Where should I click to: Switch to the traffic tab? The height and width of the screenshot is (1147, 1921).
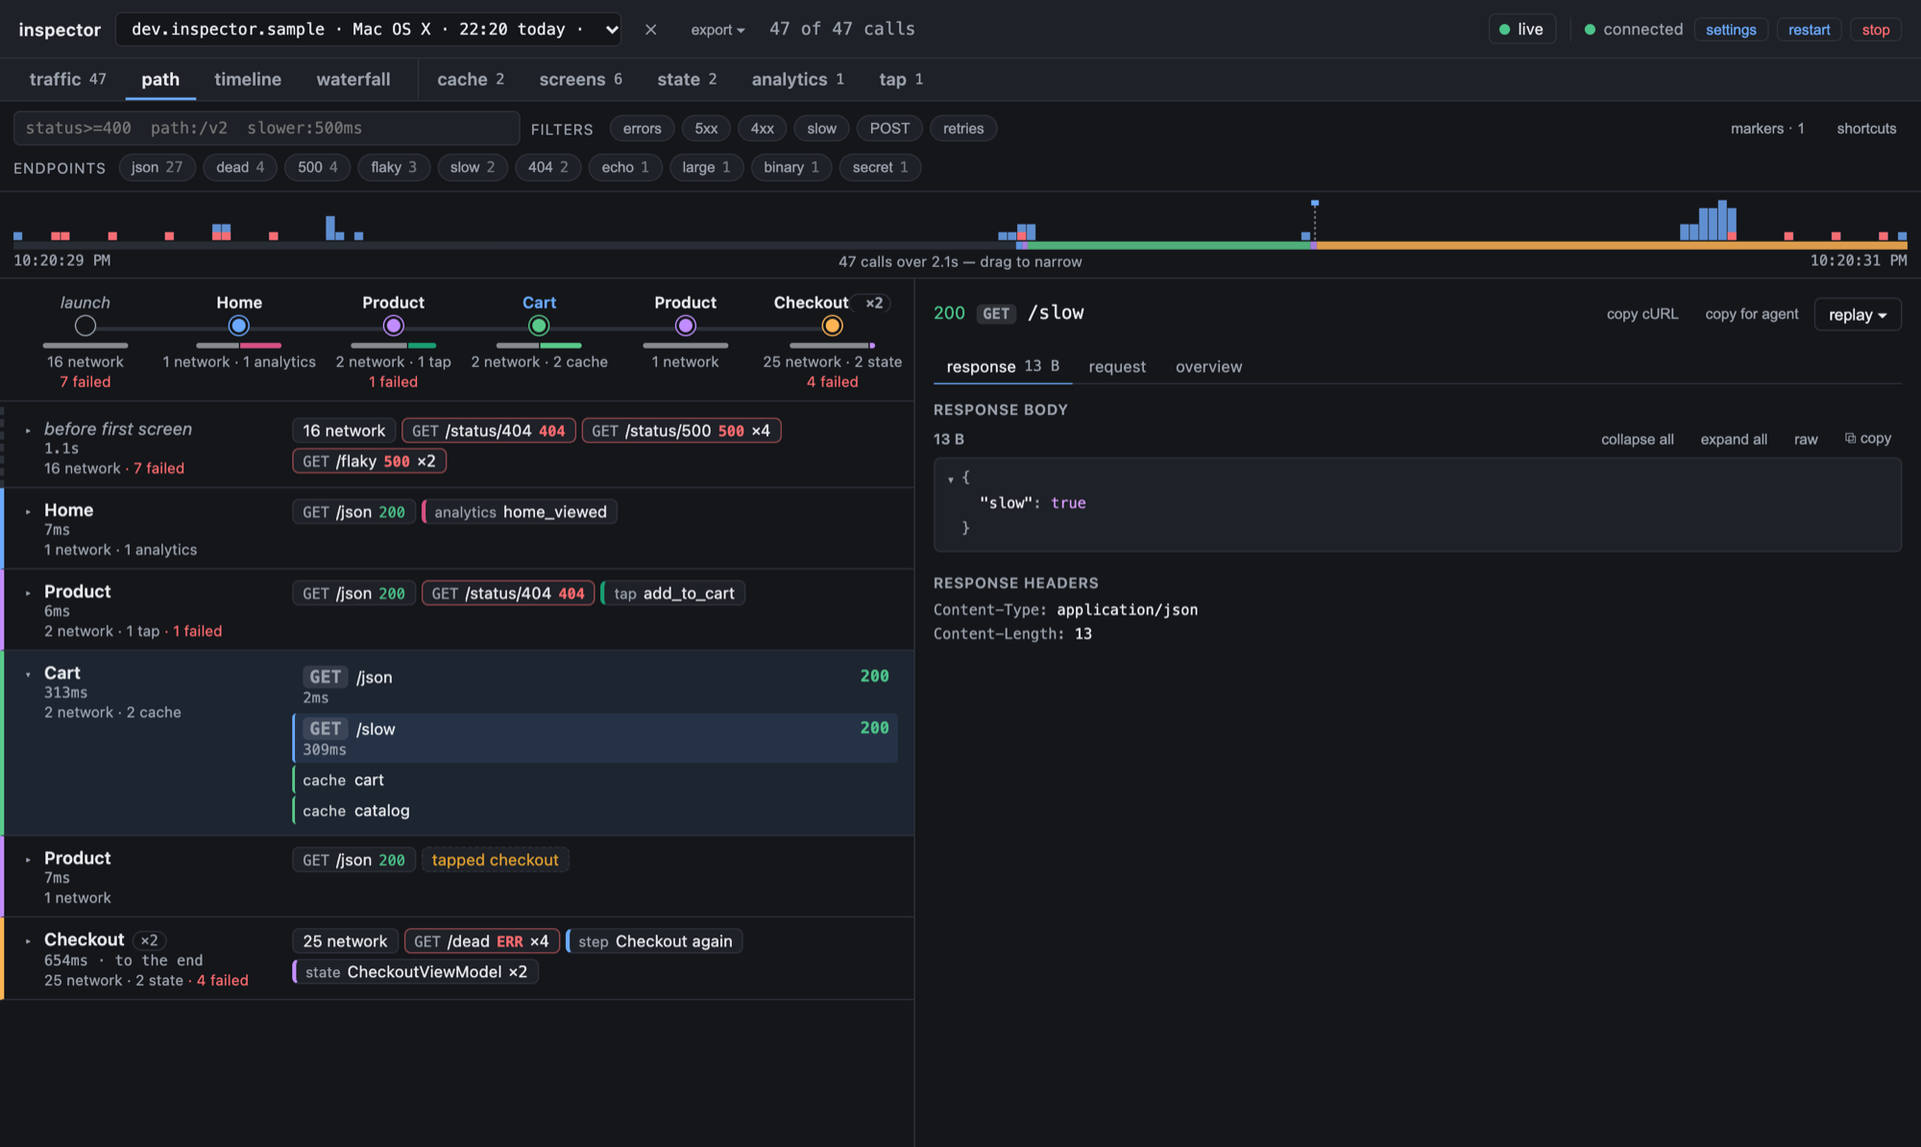pos(67,80)
